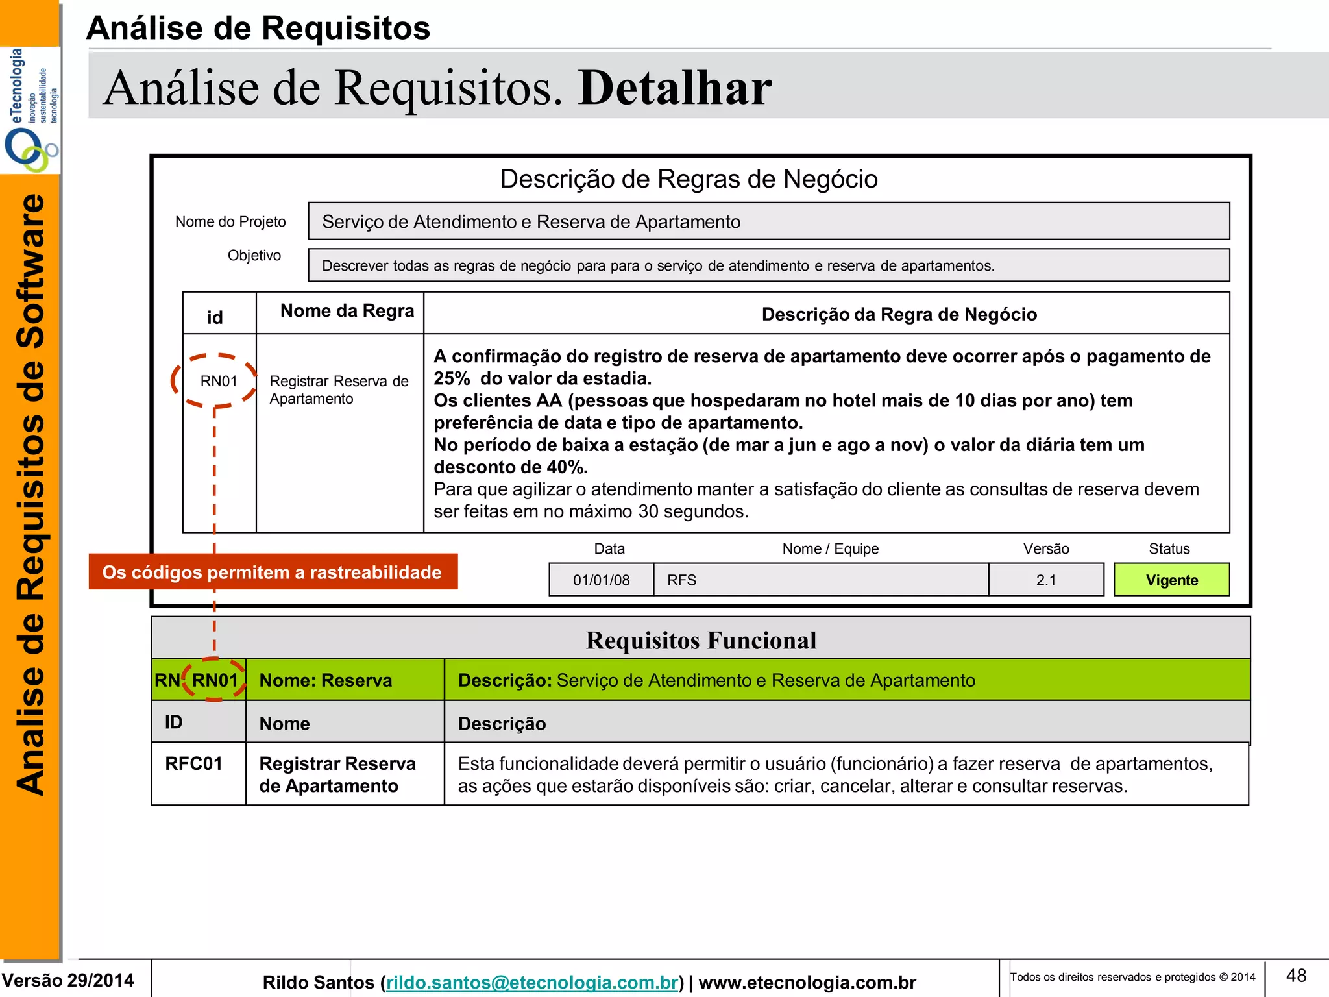Click the bold 'Registrar Reserva de Apartamento' in RFC01 row
This screenshot has width=1329, height=997.
click(x=337, y=774)
